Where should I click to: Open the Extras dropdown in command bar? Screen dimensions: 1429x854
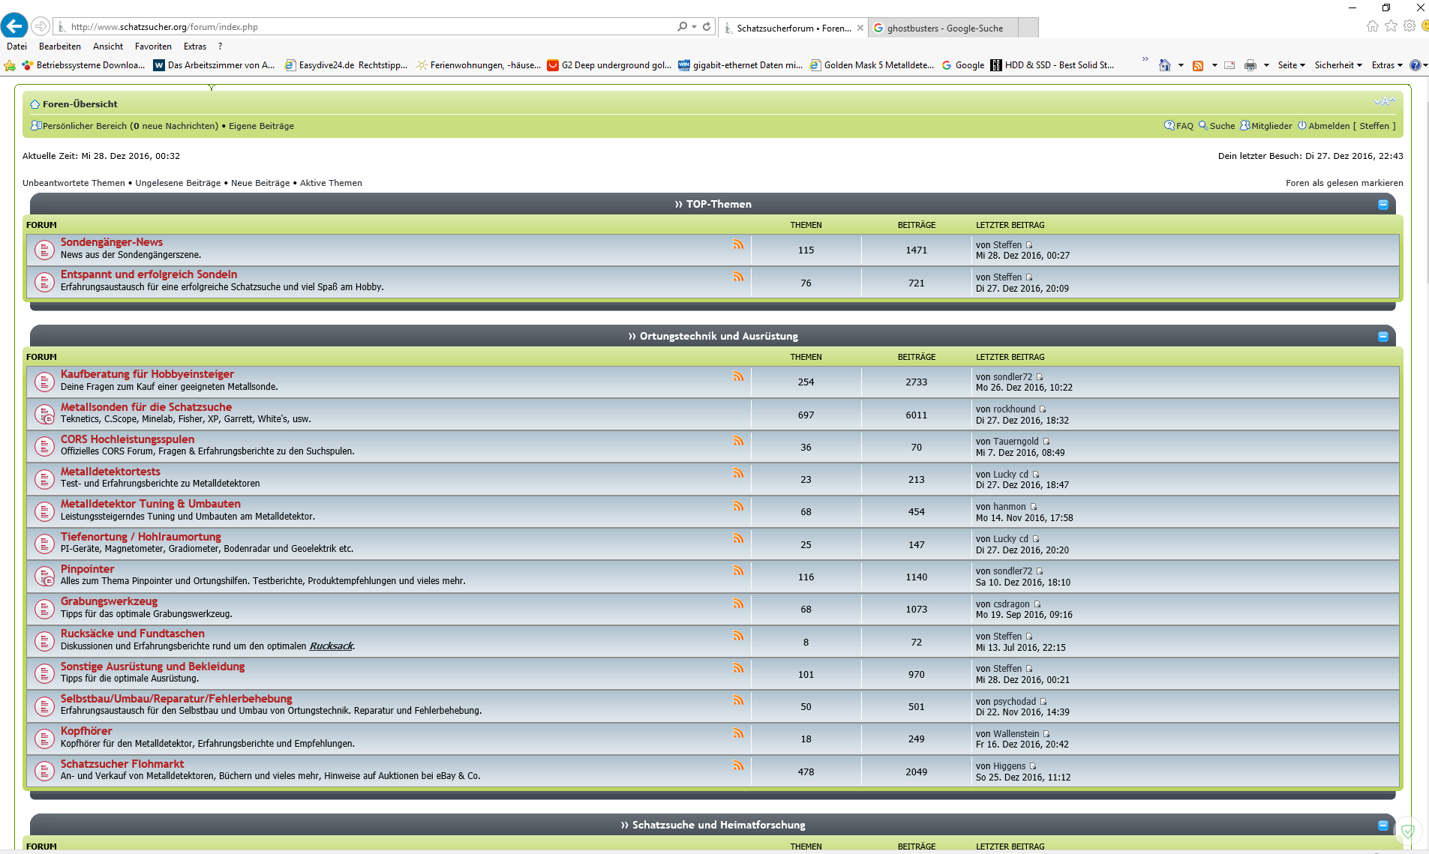1386,65
